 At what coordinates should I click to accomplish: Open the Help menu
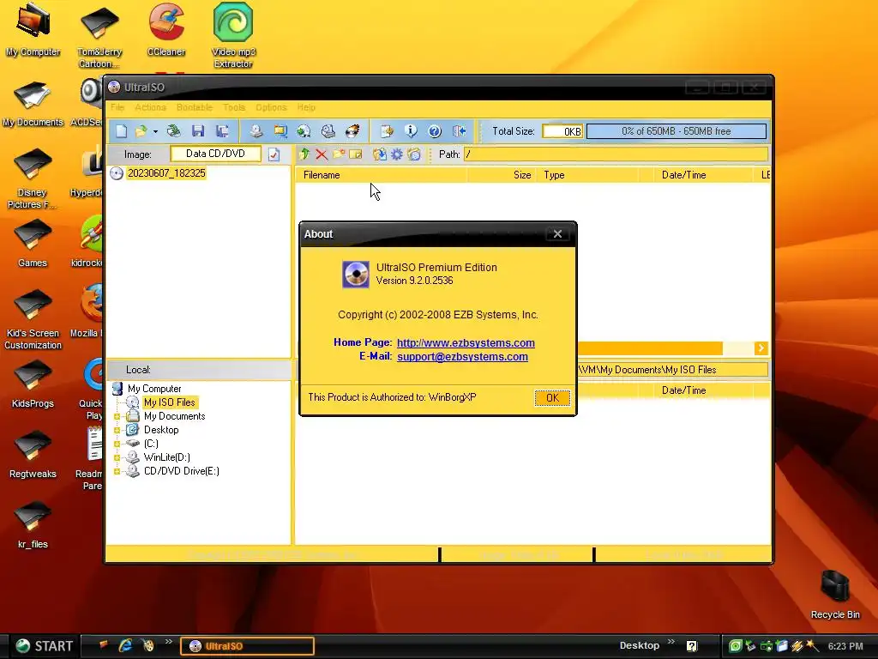tap(306, 107)
